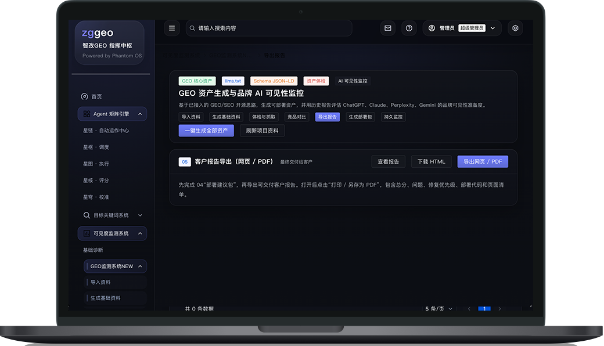Click the 可见度监测系统 chart icon
Viewport: 604px width, 346px height.
click(87, 233)
